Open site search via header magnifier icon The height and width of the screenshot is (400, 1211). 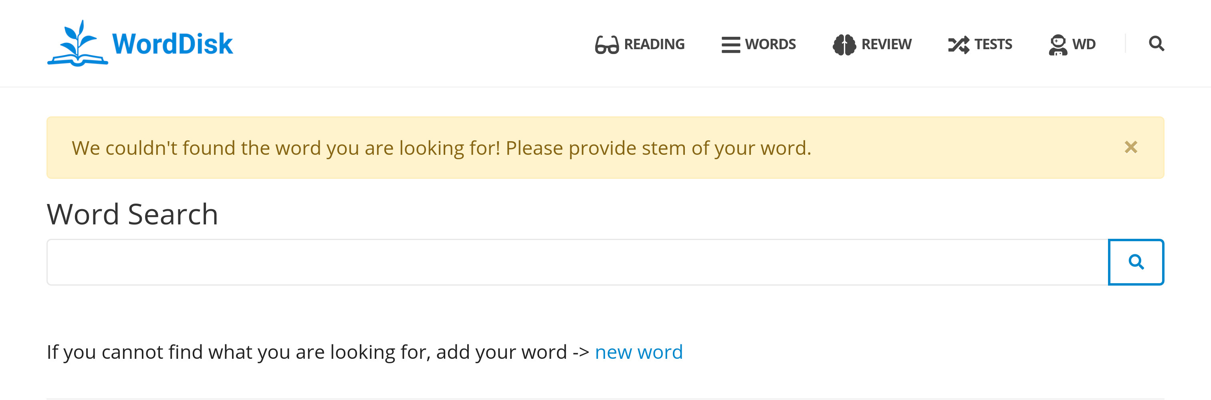click(1156, 44)
